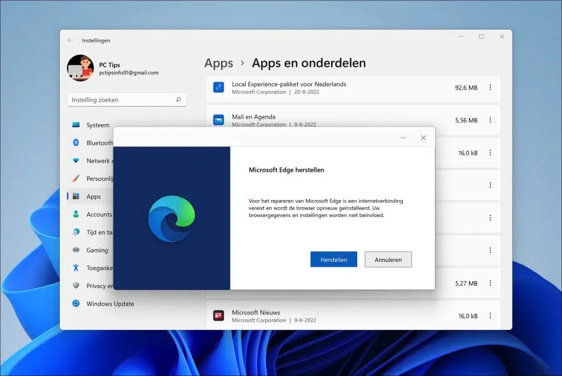The width and height of the screenshot is (562, 376).
Task: Click the Edge logo in the dialog
Action: click(172, 219)
